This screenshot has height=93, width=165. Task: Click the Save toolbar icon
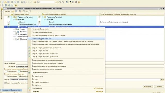9,2
